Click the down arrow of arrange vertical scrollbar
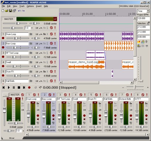This screenshot has height=141, width=151. pyautogui.click(x=135, y=80)
